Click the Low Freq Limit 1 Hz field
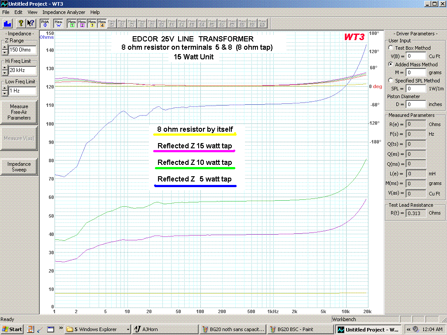Screen dimensions: 447x335 (x=23, y=91)
